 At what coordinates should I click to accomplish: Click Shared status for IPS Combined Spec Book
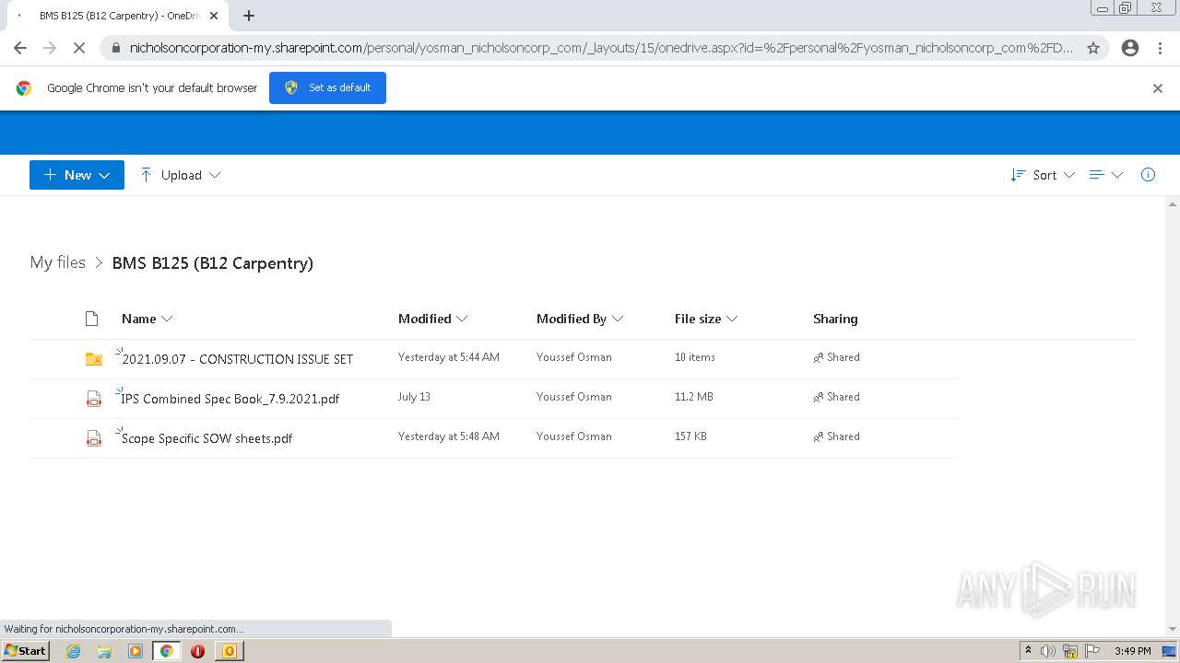(836, 397)
